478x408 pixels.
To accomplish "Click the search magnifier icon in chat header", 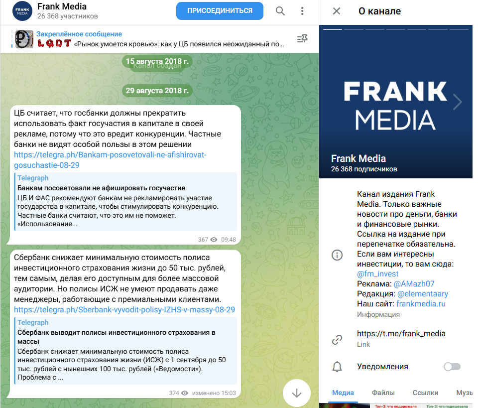I will (x=280, y=11).
